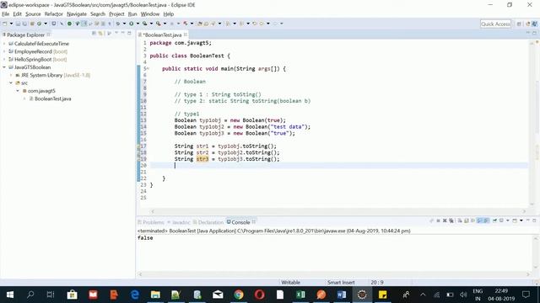Open the Navigate menu
This screenshot has width=540, height=303.
click(77, 14)
